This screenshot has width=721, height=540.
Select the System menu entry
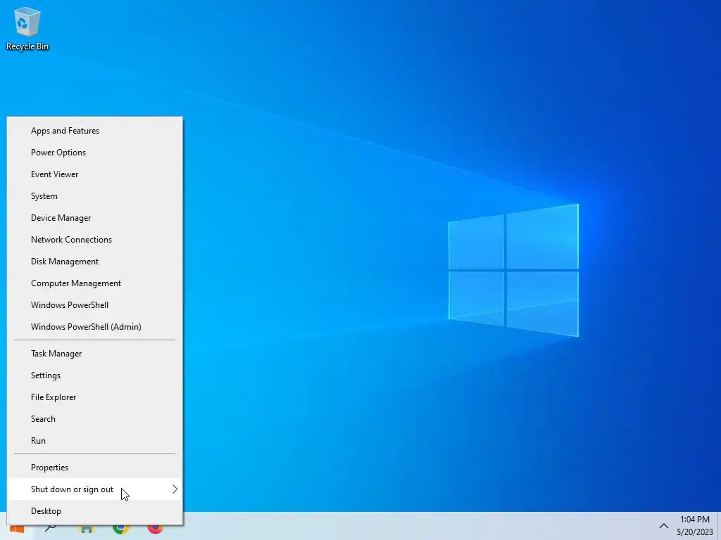click(x=95, y=196)
